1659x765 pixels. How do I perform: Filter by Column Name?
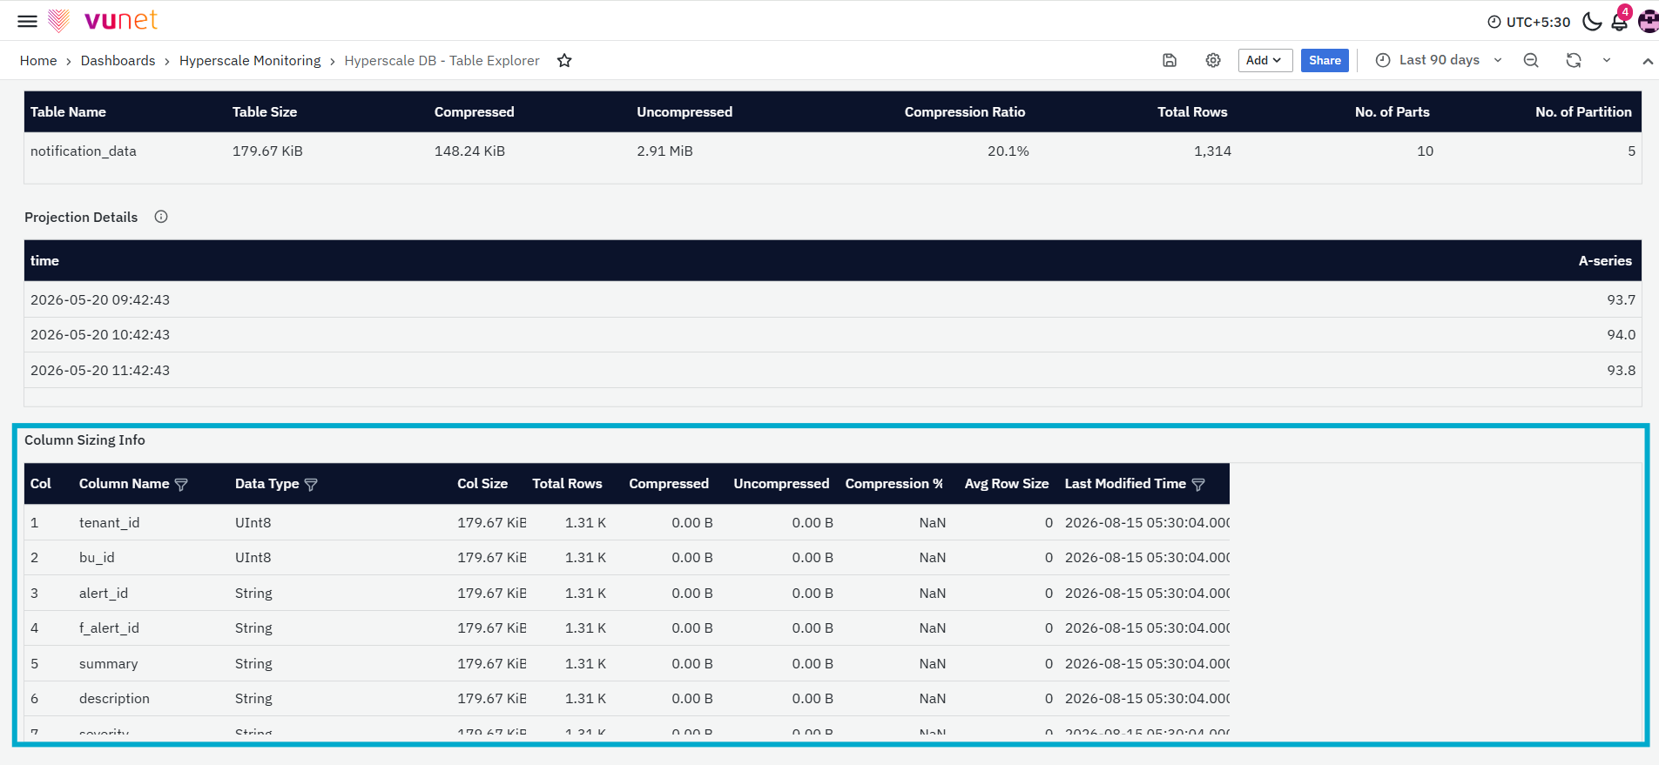[x=181, y=484]
